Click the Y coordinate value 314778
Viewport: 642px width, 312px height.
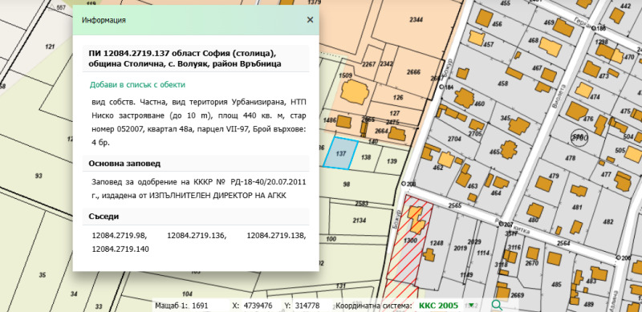308,306
